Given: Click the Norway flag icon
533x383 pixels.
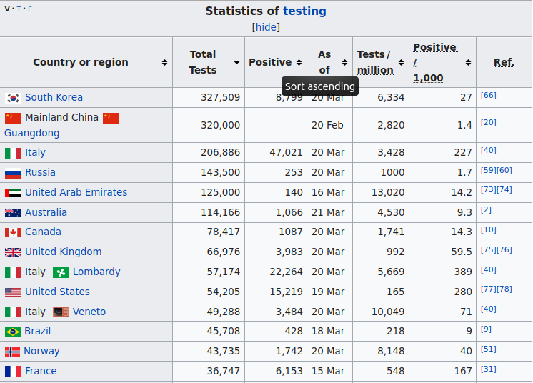Looking at the screenshot, I should coord(12,352).
